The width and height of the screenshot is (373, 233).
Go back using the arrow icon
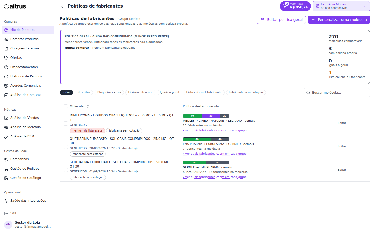[x=63, y=6]
